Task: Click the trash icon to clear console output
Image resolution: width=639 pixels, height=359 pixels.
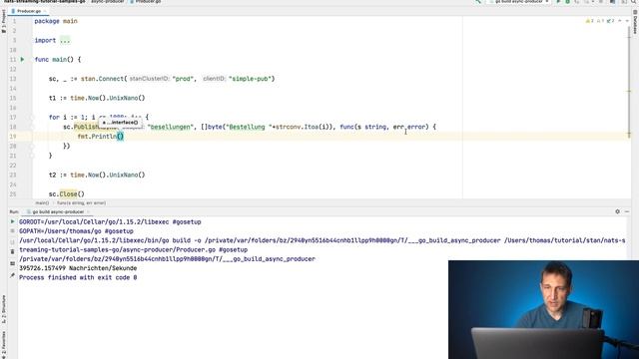Action: pyautogui.click(x=12, y=252)
